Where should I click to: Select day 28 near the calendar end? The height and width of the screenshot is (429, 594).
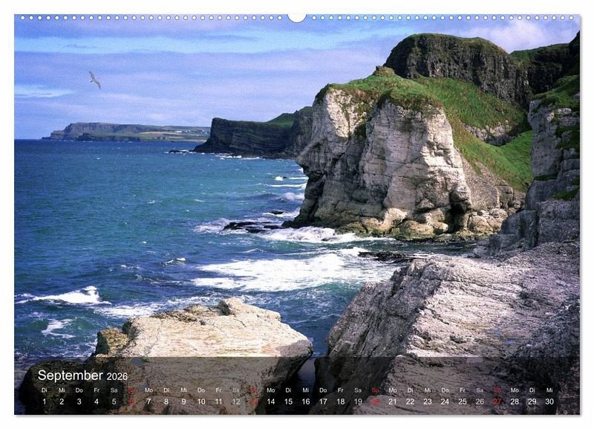(515, 401)
